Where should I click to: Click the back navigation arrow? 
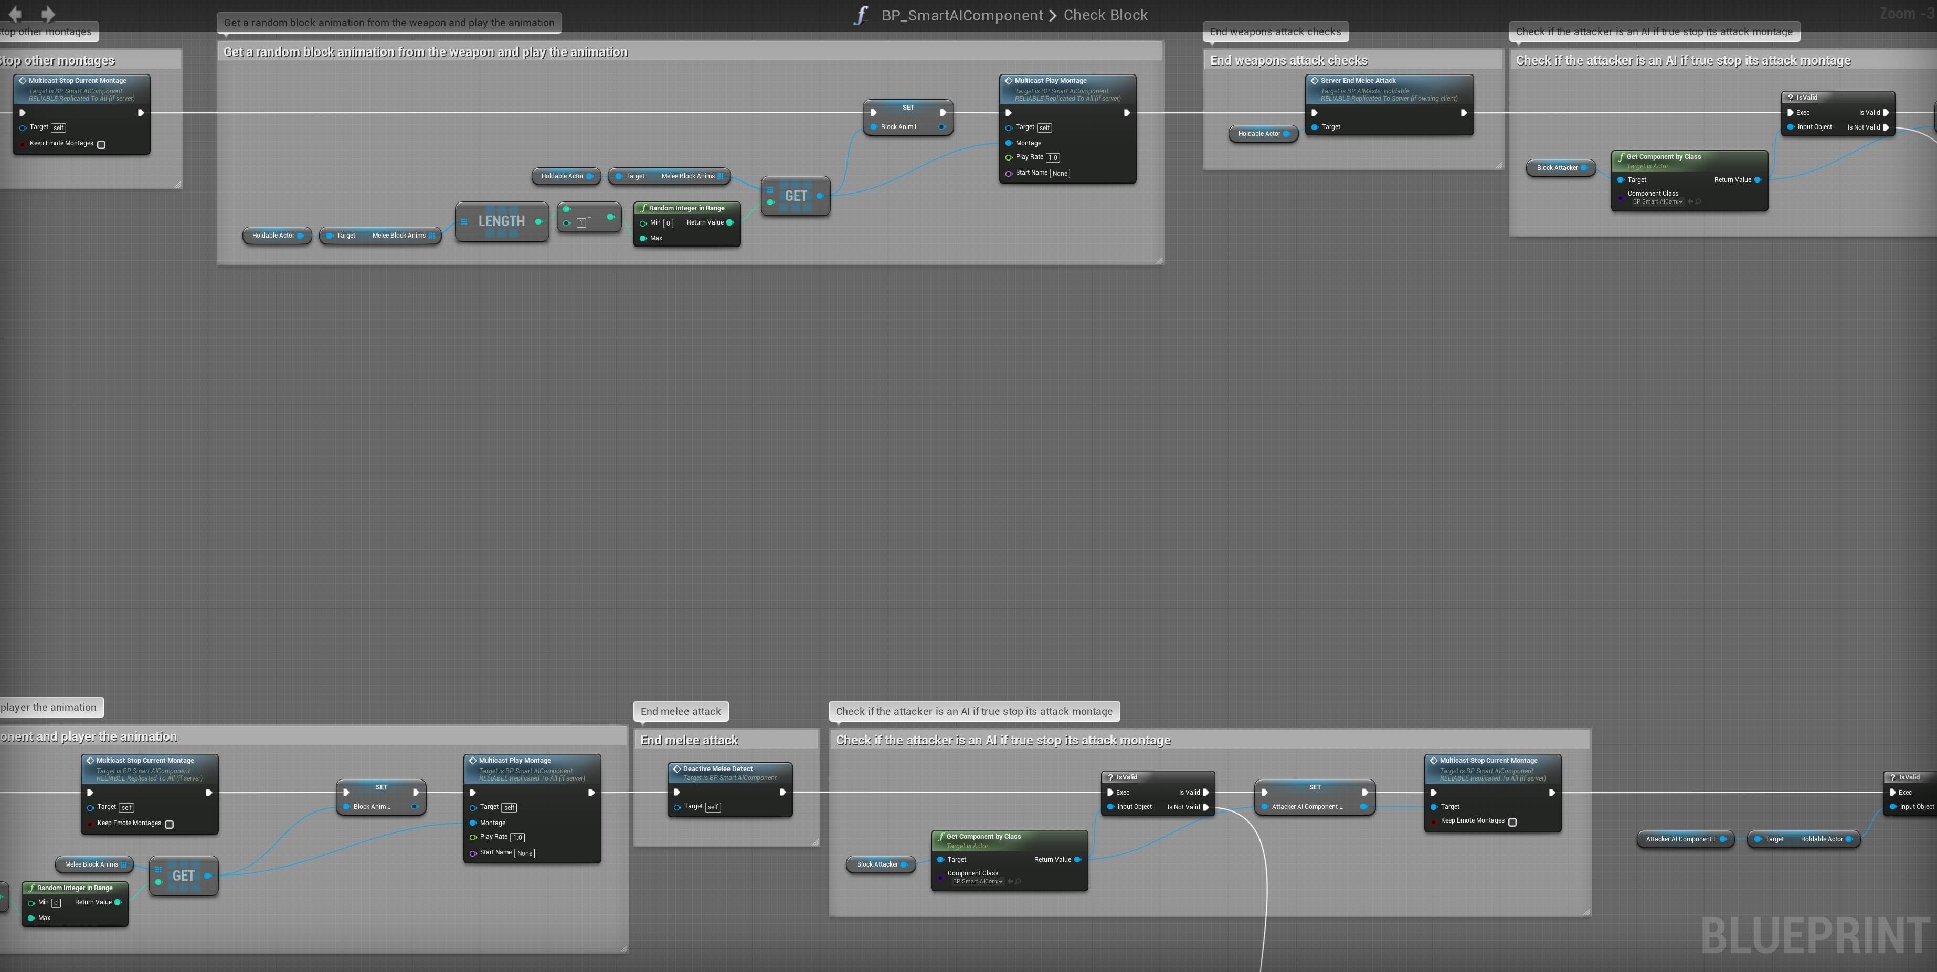[x=15, y=14]
